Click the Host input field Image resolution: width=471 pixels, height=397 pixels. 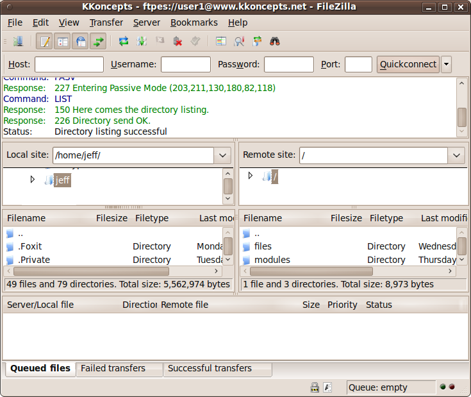[x=69, y=64]
